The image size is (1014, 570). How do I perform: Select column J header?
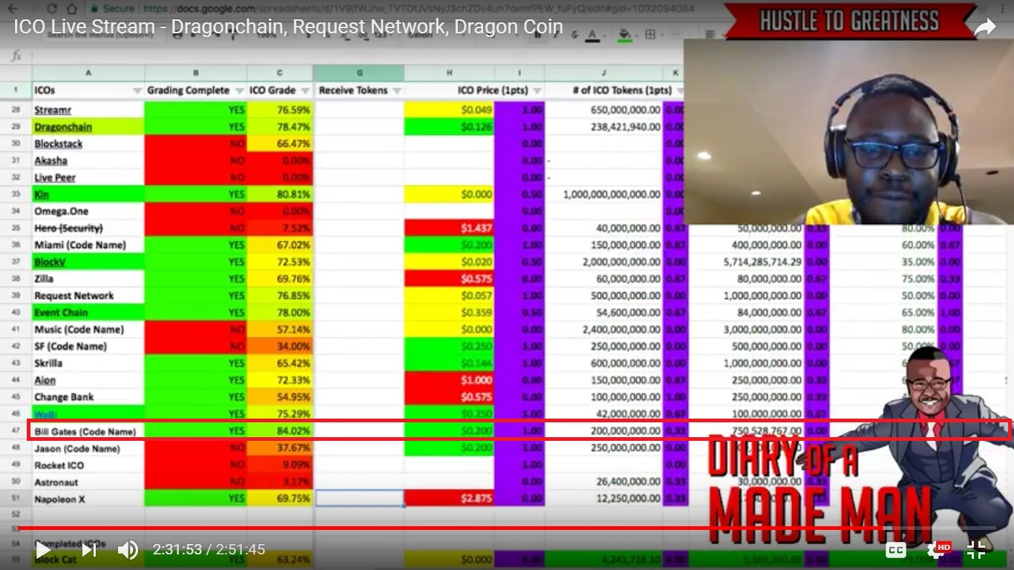(x=604, y=73)
